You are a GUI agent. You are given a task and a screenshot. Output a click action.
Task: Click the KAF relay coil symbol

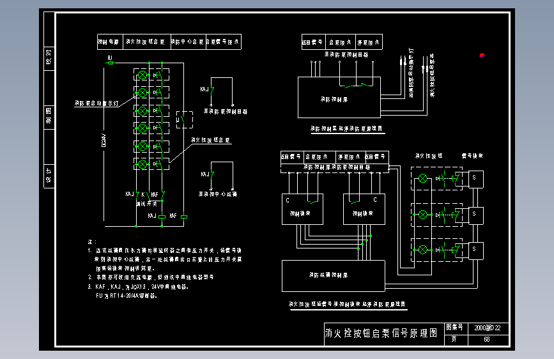(x=184, y=217)
